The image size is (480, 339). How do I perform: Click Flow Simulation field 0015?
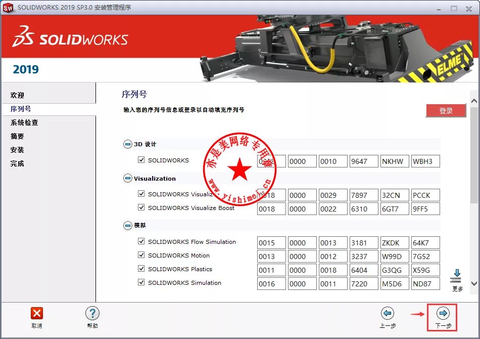pos(271,243)
